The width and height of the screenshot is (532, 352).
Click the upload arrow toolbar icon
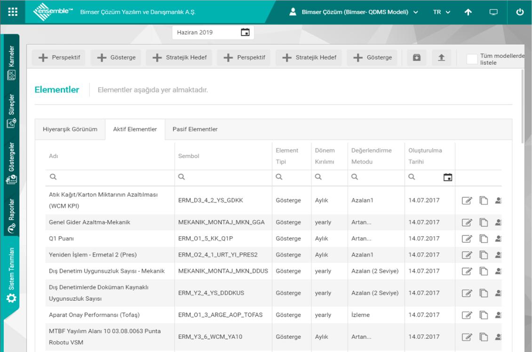coord(442,57)
